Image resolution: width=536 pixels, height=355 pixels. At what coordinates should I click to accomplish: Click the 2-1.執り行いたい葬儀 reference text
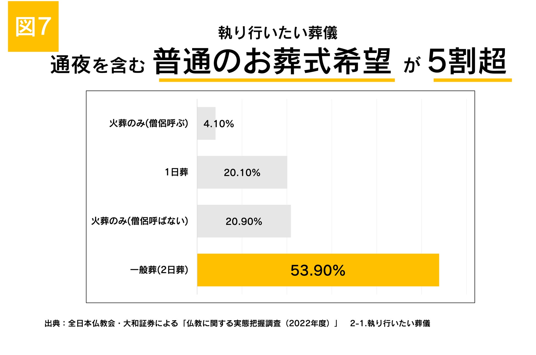pyautogui.click(x=390, y=323)
